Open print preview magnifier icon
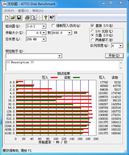This screenshot has width=129, height=155. tap(33, 18)
